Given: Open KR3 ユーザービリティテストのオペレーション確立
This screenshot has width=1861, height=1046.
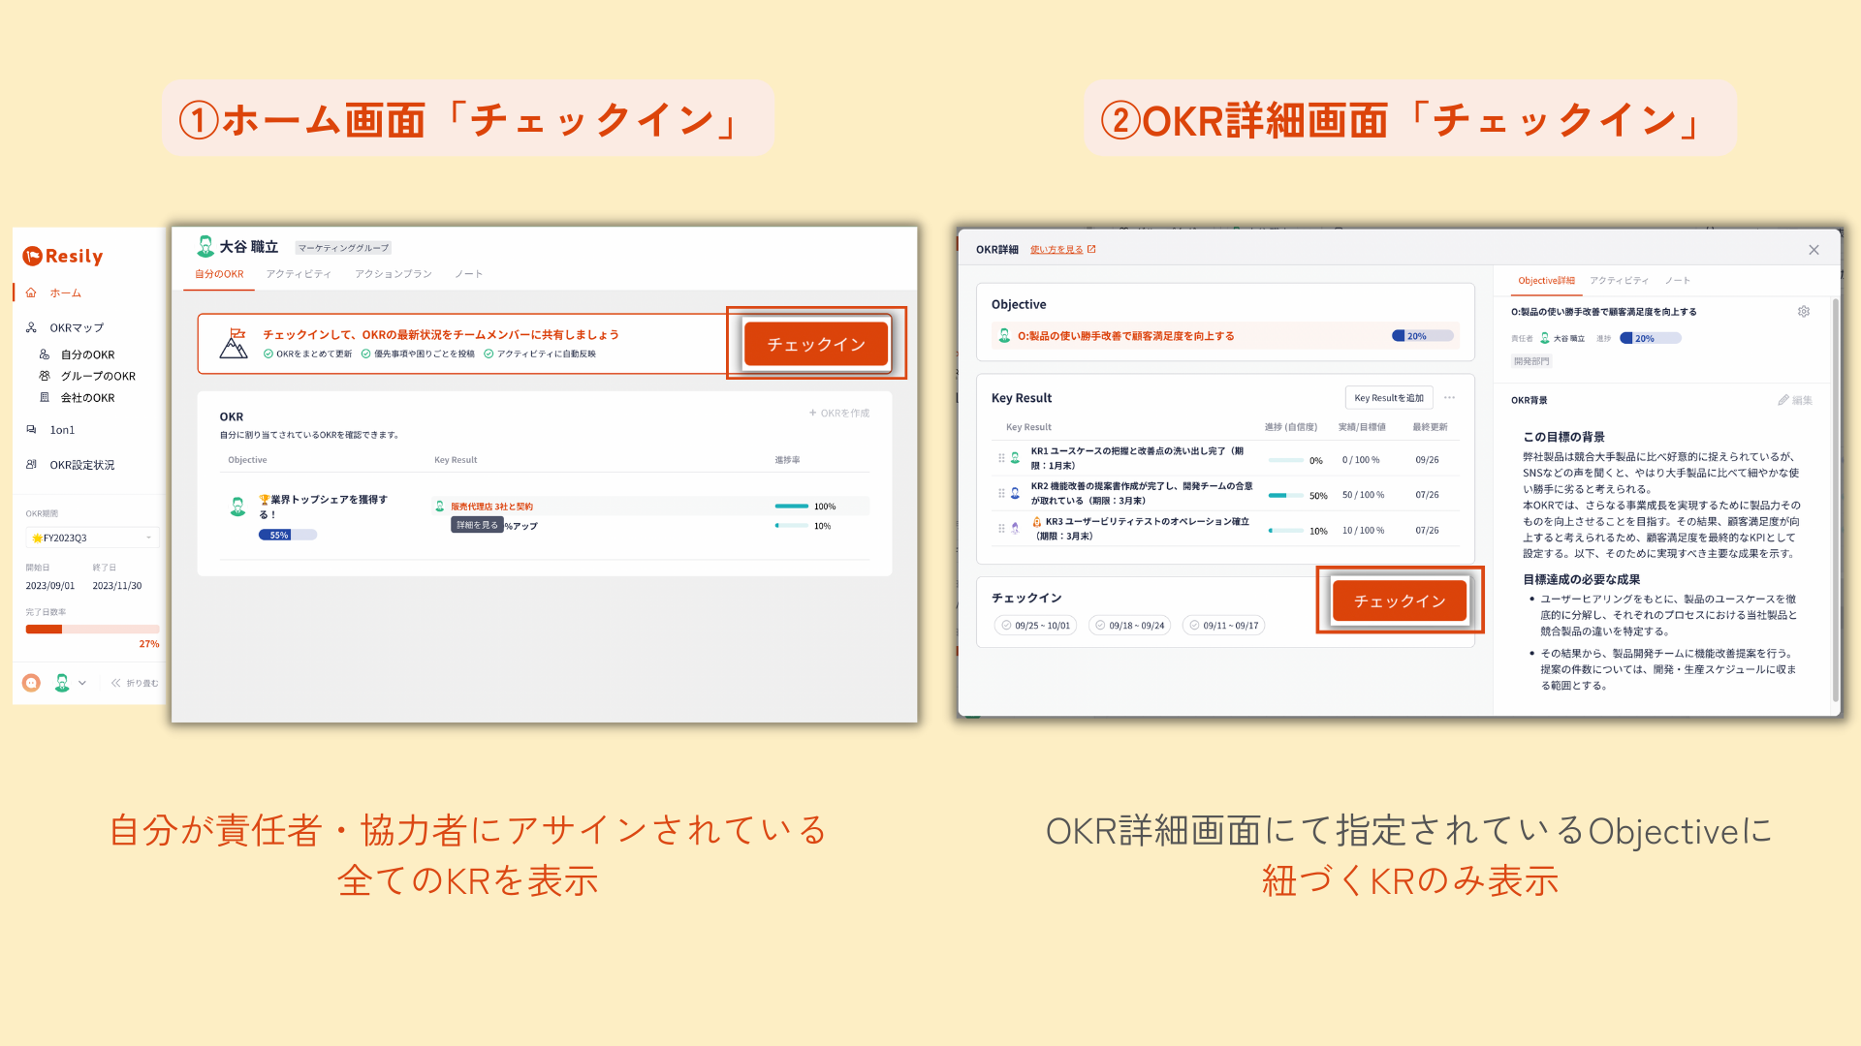Looking at the screenshot, I should (x=1140, y=529).
